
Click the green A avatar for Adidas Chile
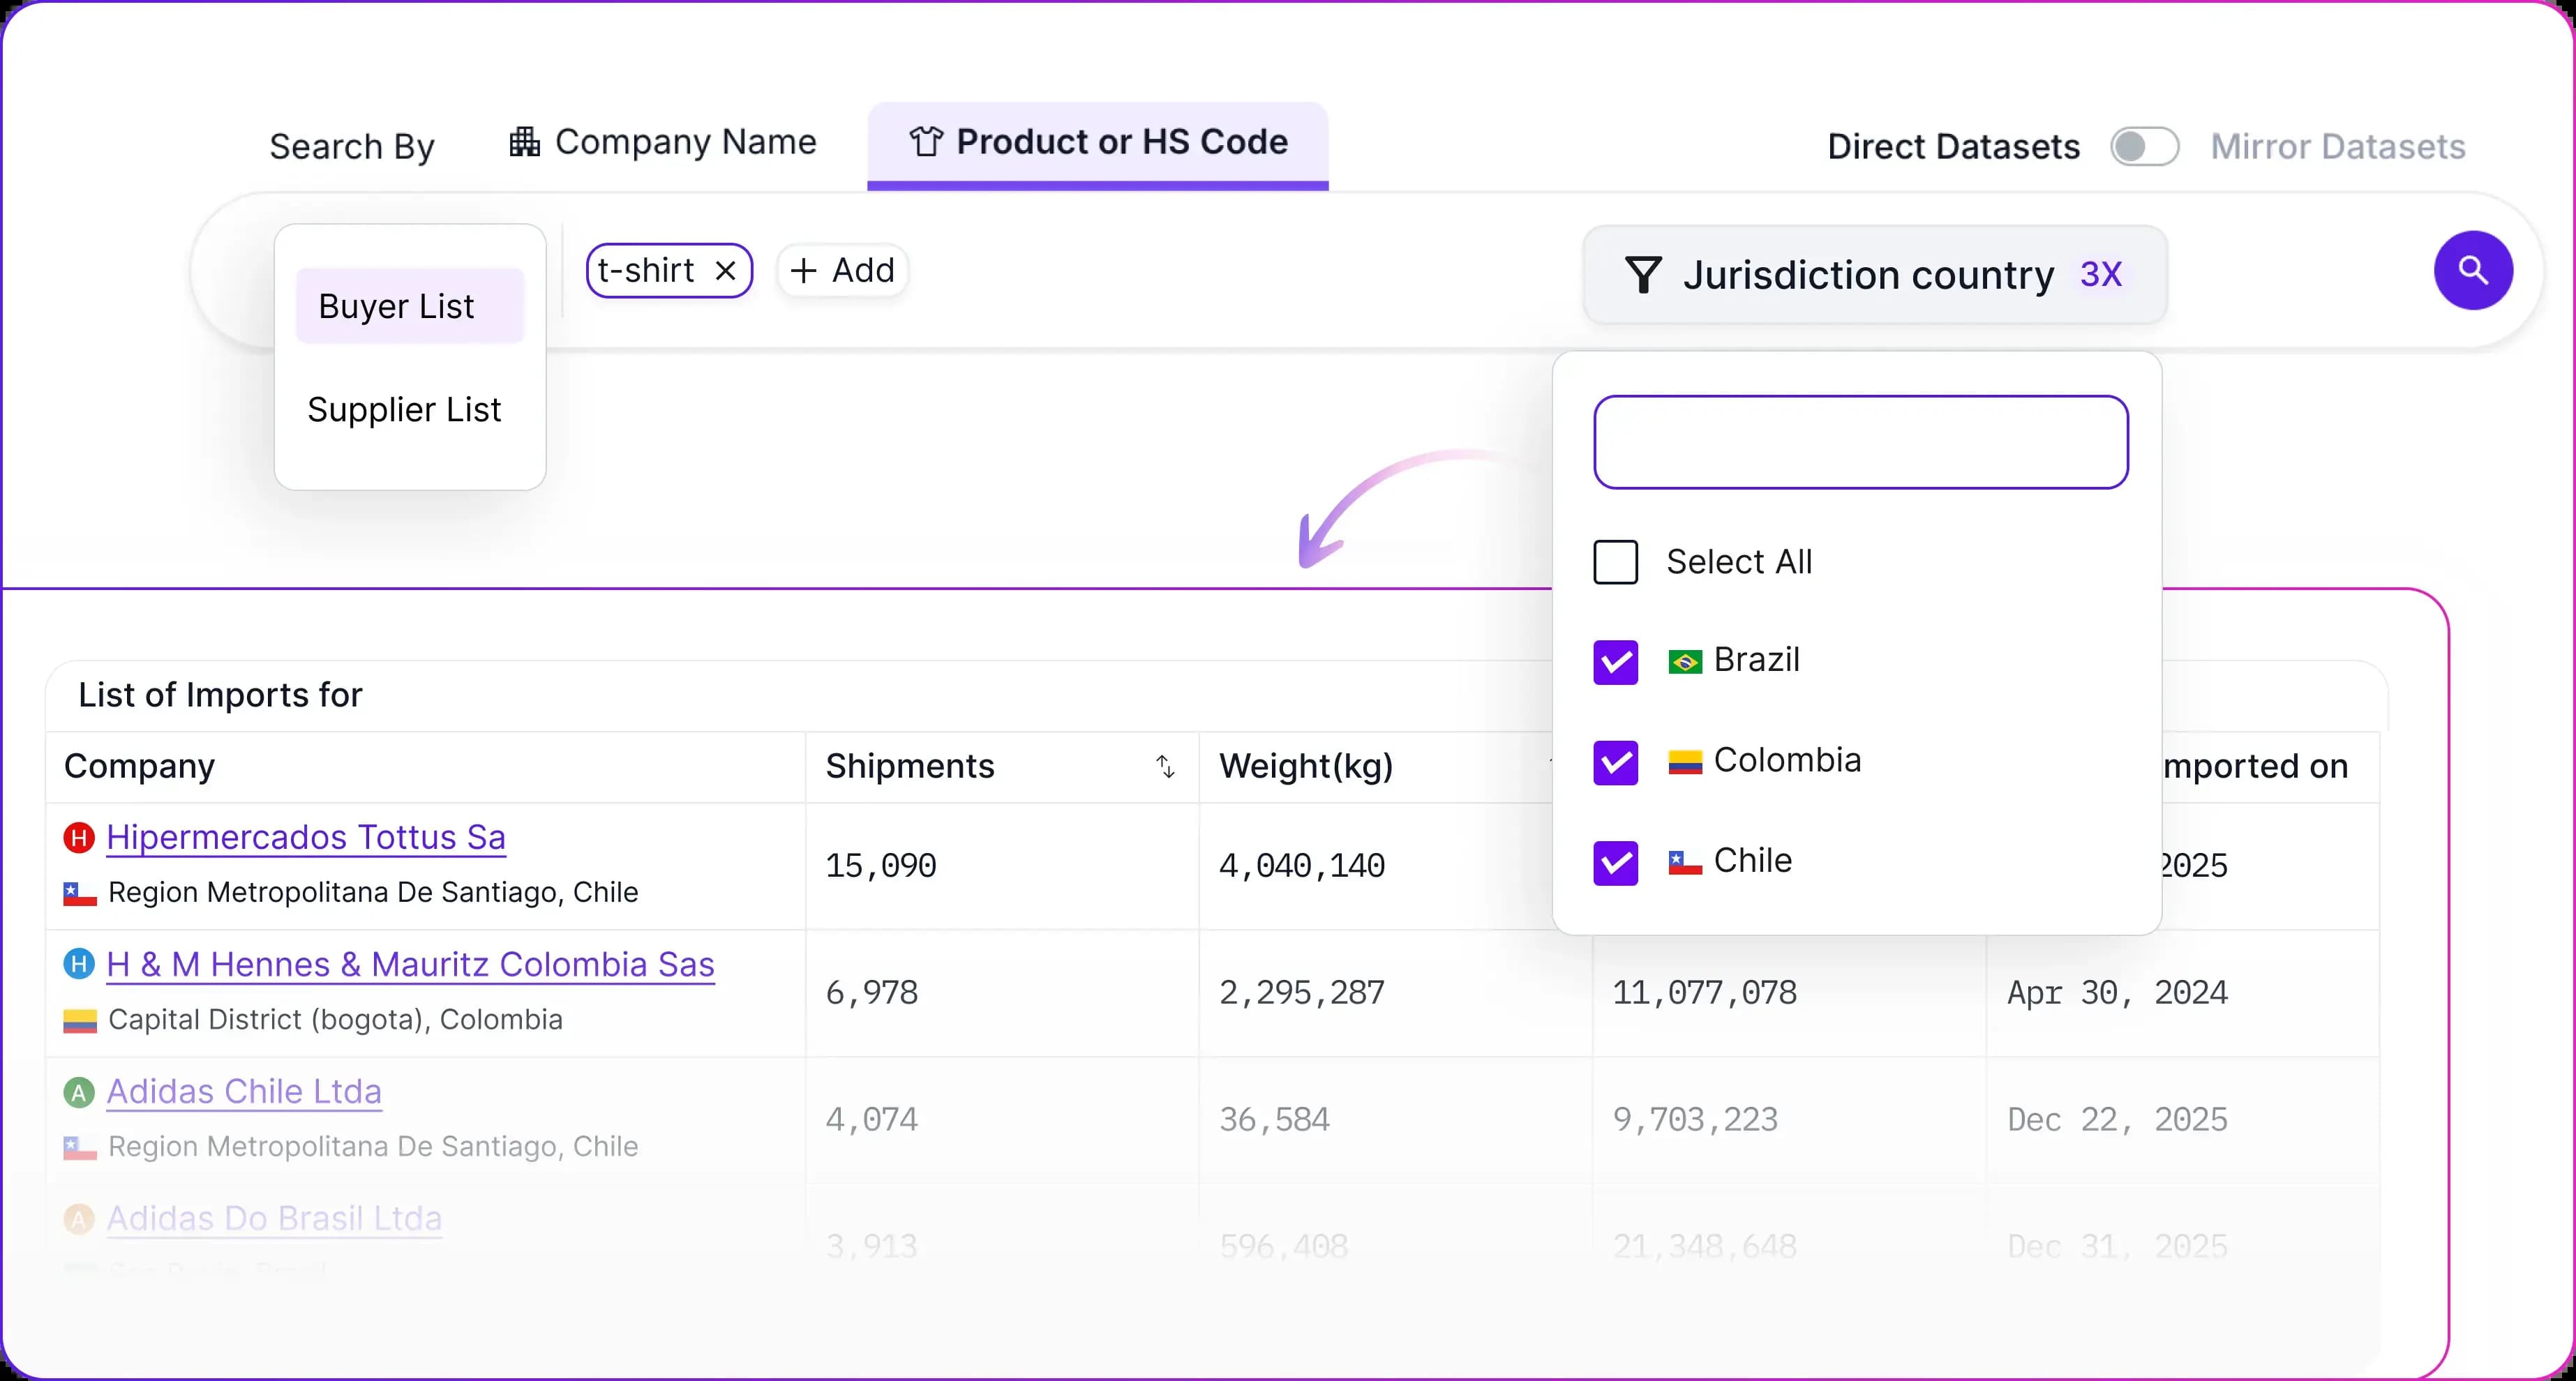79,1091
